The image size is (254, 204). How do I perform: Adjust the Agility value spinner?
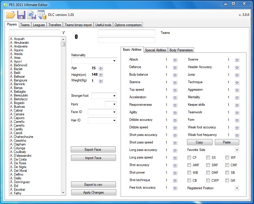[x=175, y=112]
